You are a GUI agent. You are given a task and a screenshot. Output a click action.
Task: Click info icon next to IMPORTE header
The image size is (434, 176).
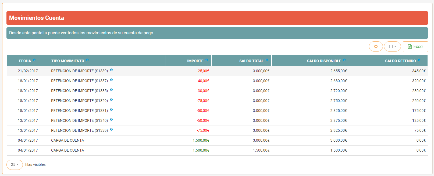pos(207,60)
